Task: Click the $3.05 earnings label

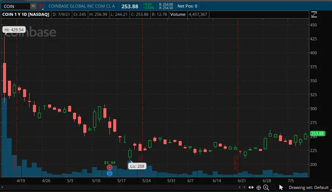Action: (x=110, y=163)
